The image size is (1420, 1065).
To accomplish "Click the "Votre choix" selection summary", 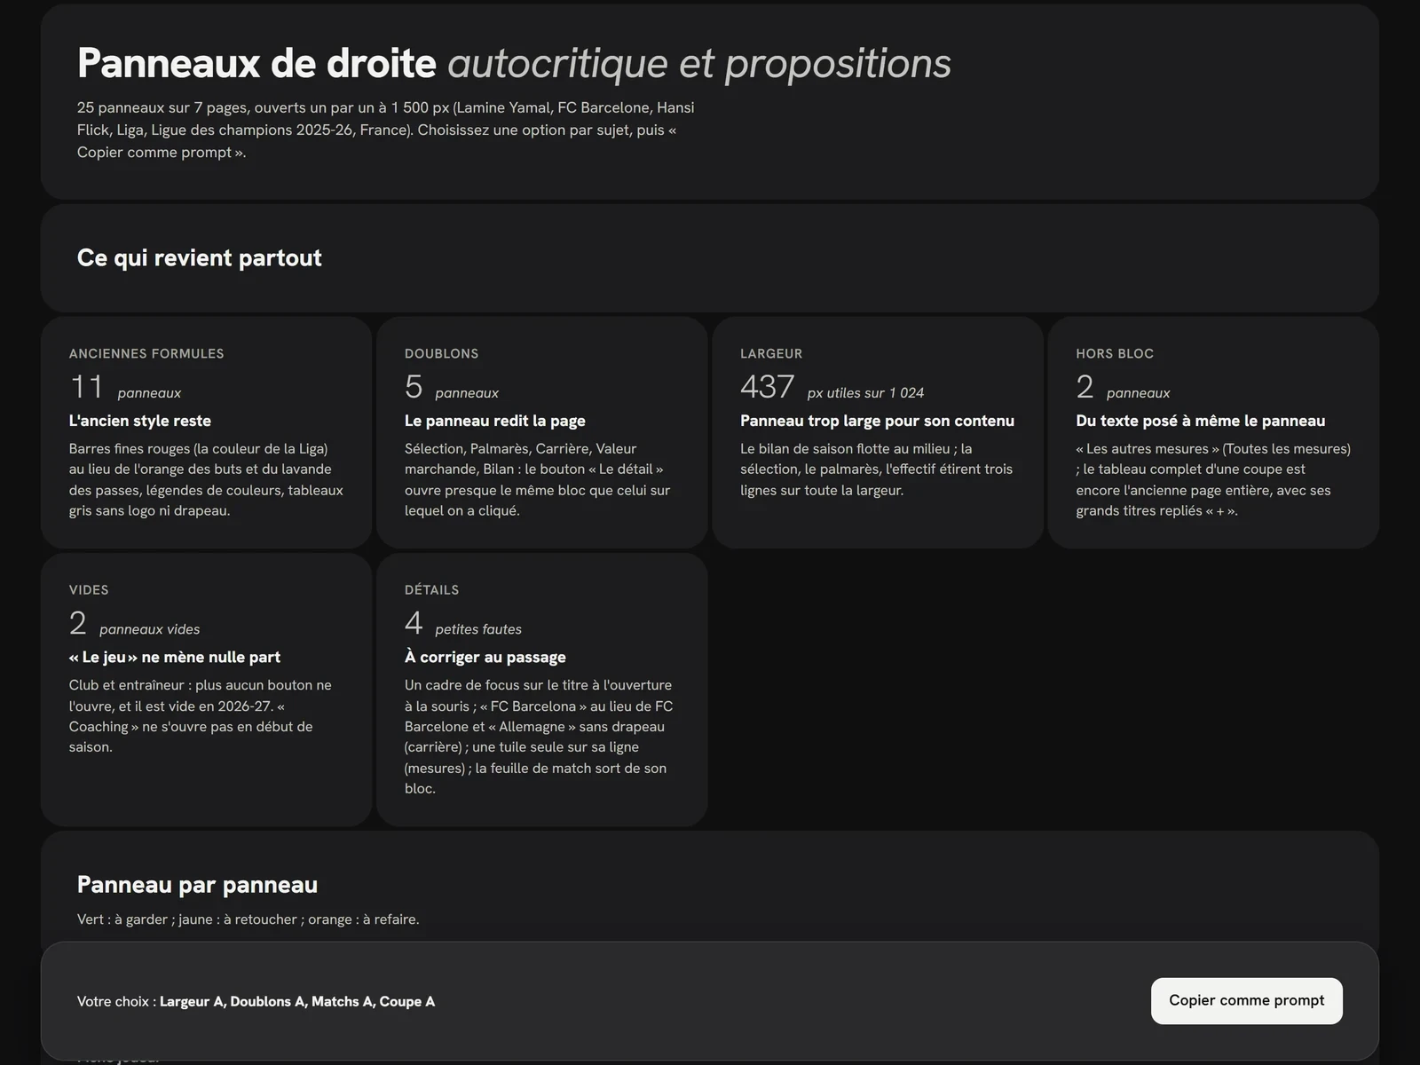I will [x=256, y=1001].
